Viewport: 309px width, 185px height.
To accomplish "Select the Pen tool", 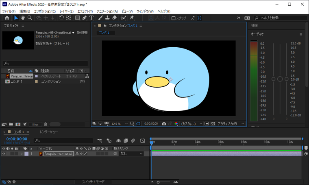I will [85, 18].
